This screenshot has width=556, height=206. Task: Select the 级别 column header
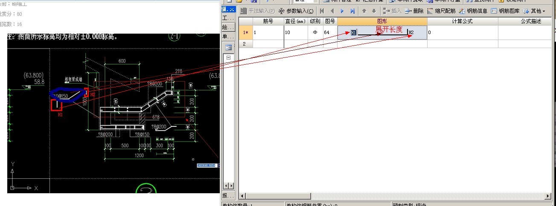[315, 21]
